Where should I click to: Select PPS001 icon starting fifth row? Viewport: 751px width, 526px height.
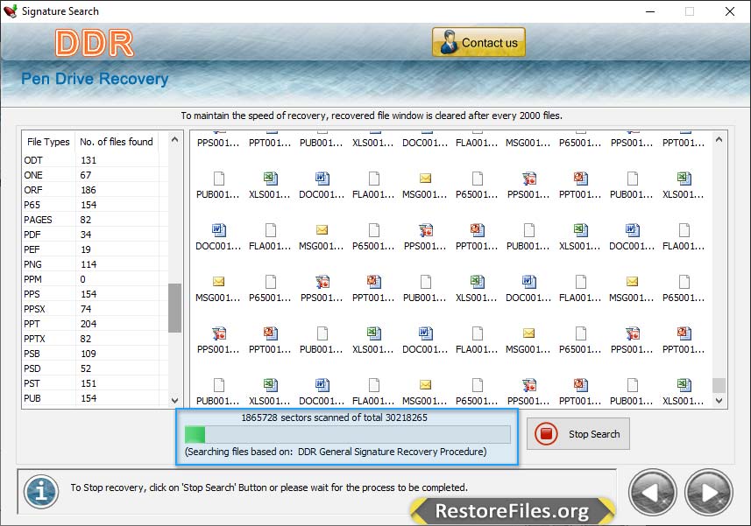[218, 333]
